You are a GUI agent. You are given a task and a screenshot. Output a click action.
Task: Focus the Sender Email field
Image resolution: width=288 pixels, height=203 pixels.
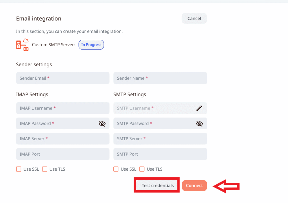pyautogui.click(x=62, y=78)
